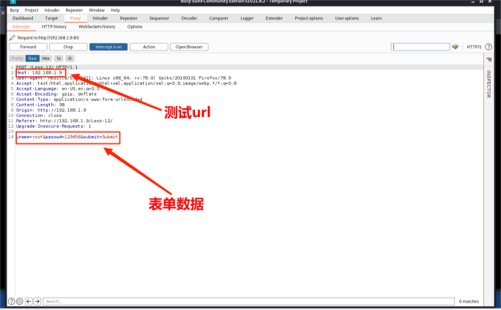Open the HTTP history sub-tab
The image size is (501, 310).
pyautogui.click(x=54, y=27)
